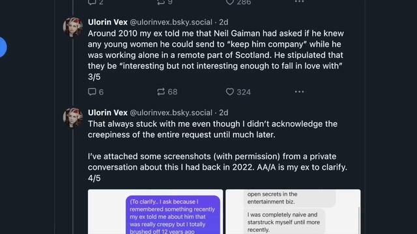Click @ulorinvex.bsky.social handle on 3/5 post
The image size is (417, 234).
171,22
